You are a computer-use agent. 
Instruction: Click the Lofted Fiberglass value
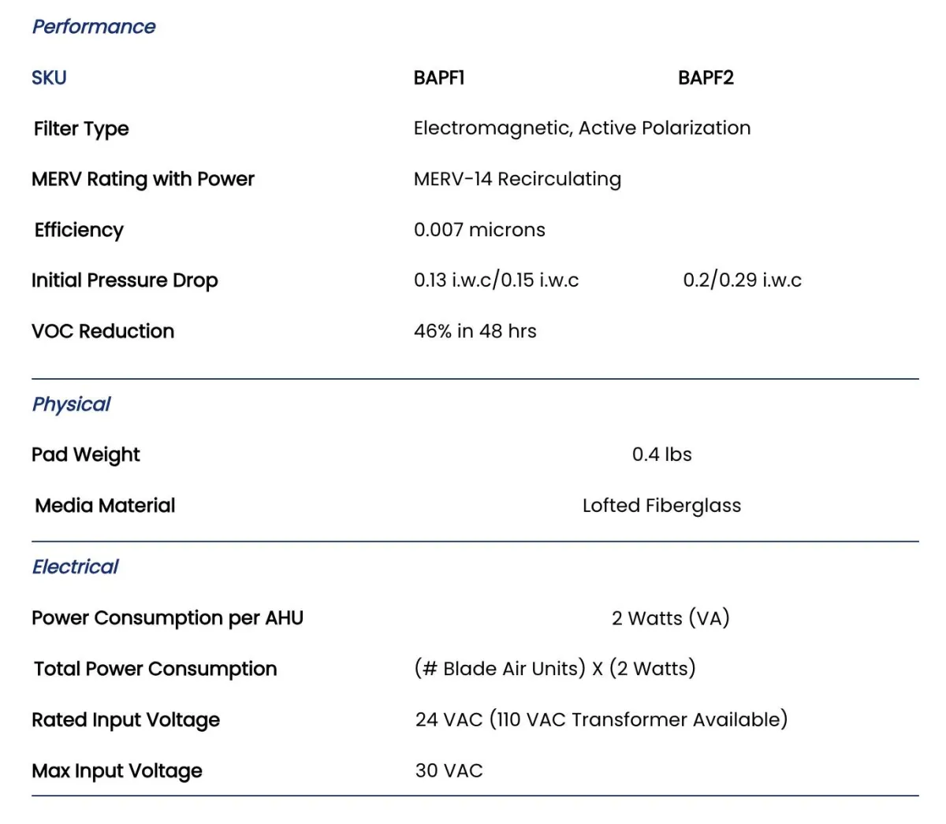click(x=661, y=506)
